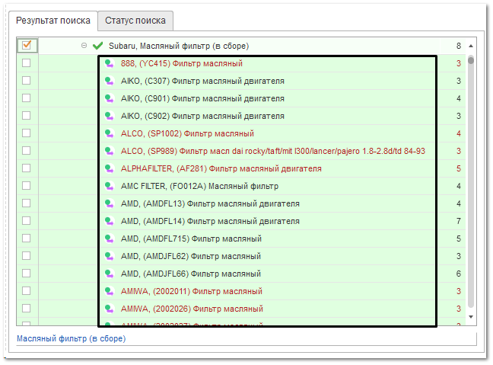Click the analog icon for ALPHAFILTER (AF281)
This screenshot has width=493, height=365.
109,168
